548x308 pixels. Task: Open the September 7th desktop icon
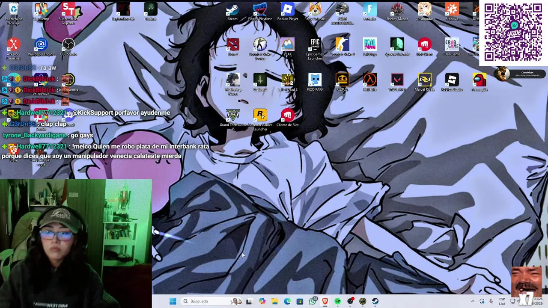click(x=123, y=12)
